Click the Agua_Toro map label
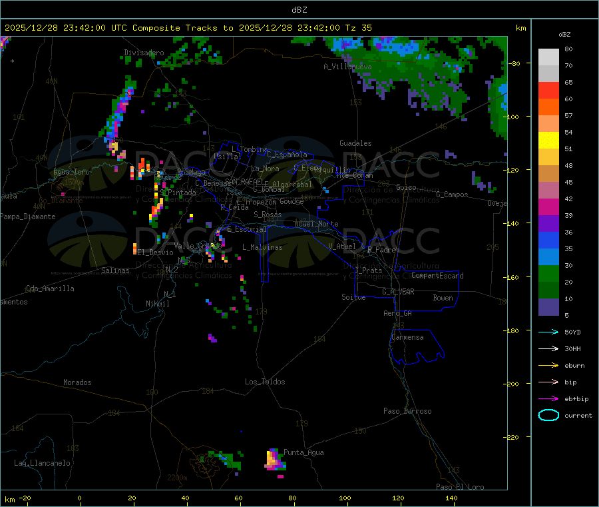This screenshot has width=599, height=507. click(71, 172)
